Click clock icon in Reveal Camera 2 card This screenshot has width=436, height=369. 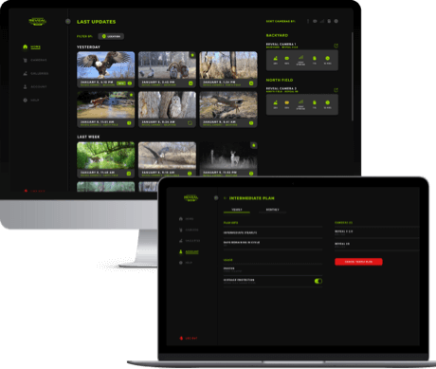pyautogui.click(x=328, y=102)
